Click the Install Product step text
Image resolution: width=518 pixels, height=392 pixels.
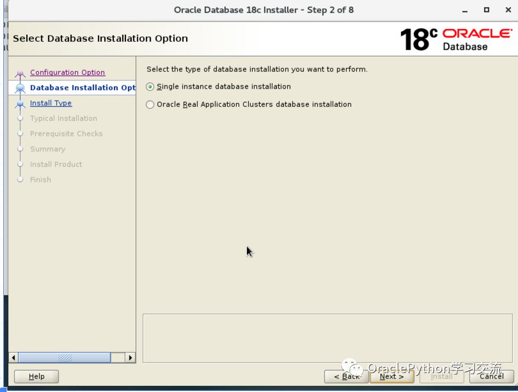(56, 164)
